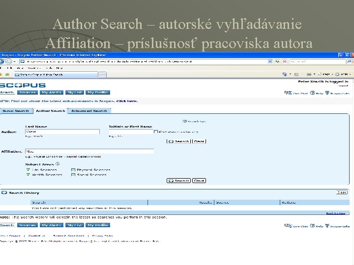Follow the 'Click here' enhancements link

(x=127, y=101)
